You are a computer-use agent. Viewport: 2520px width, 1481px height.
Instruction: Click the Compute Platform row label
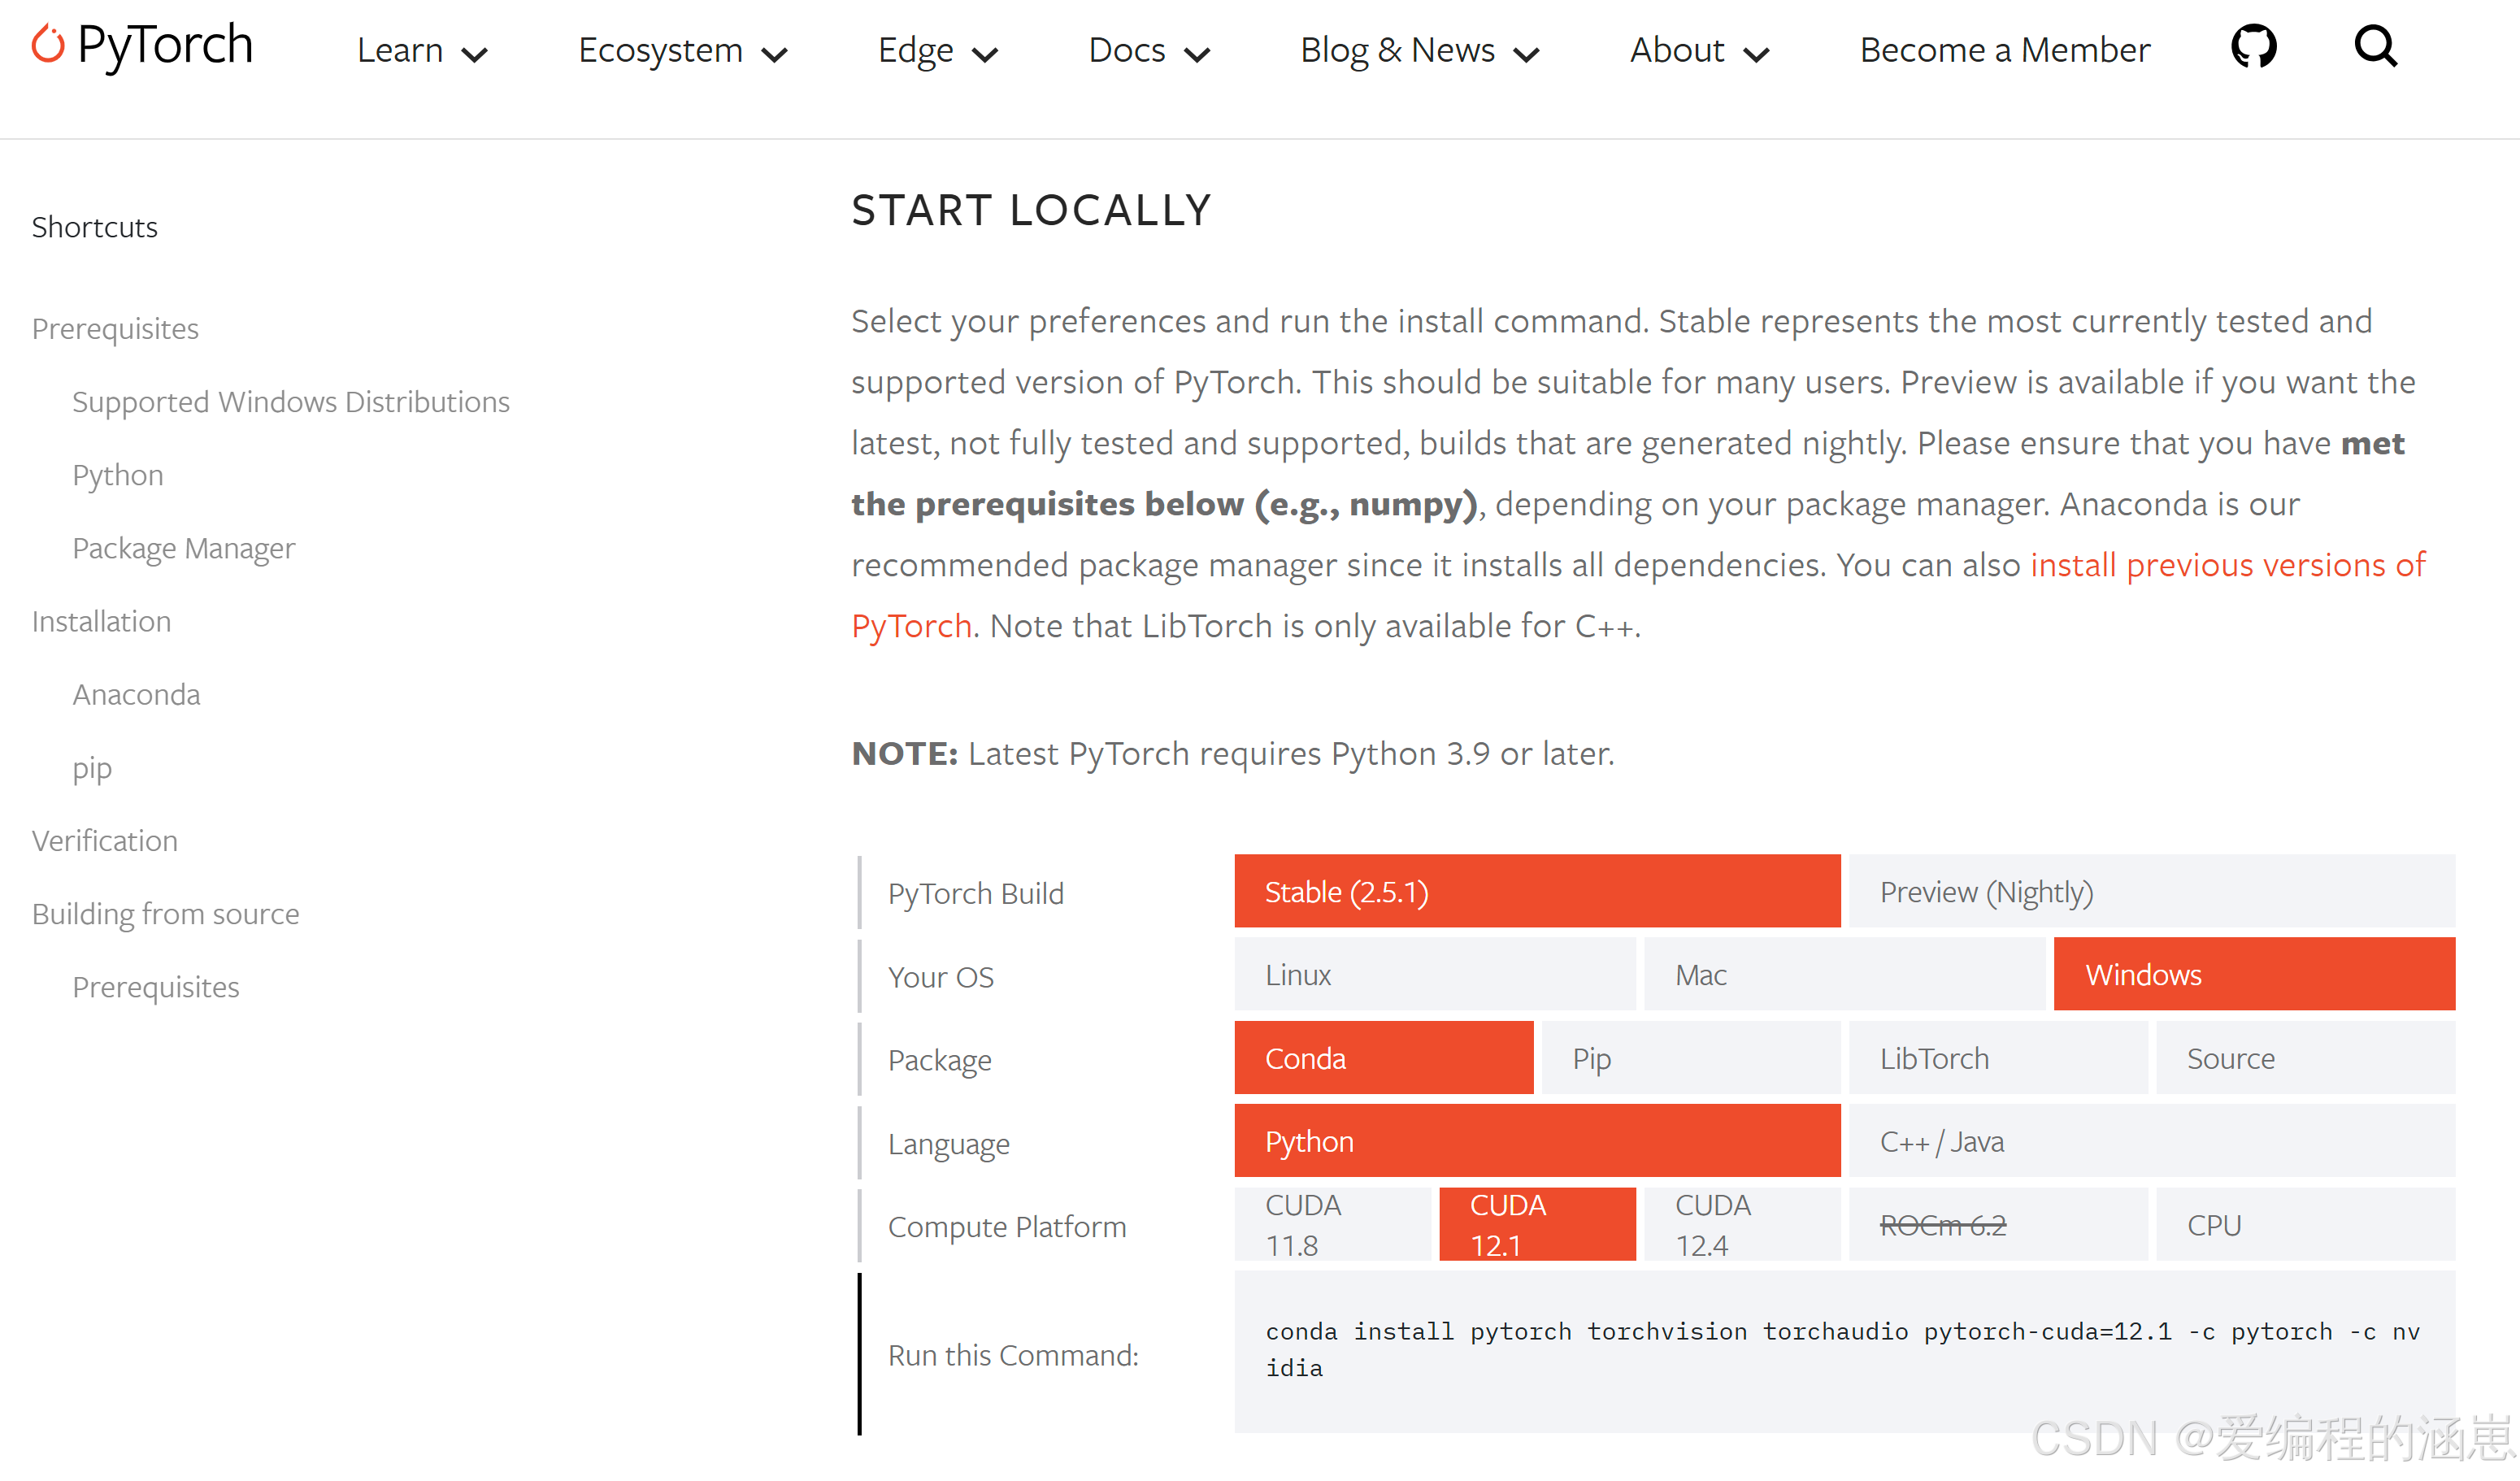click(1007, 1227)
